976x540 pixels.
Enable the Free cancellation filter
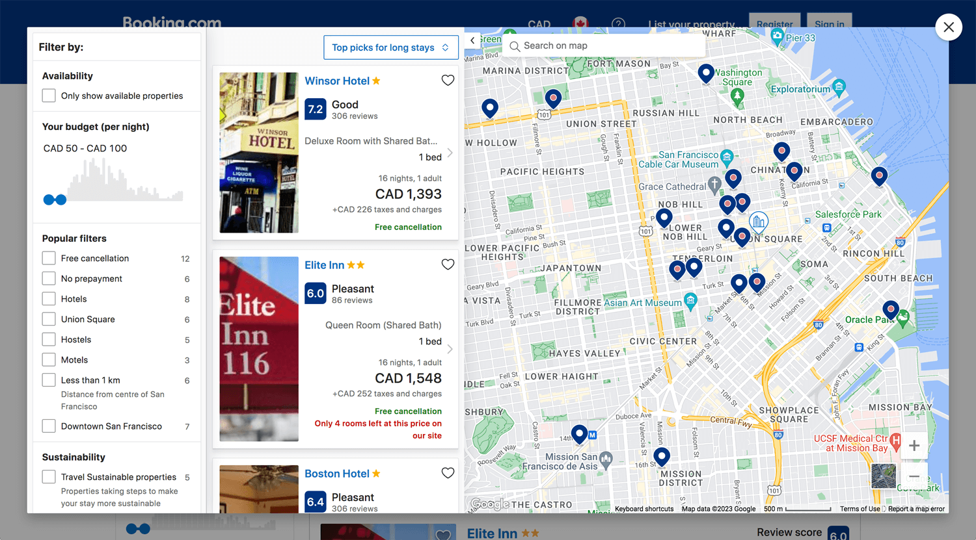pos(49,258)
